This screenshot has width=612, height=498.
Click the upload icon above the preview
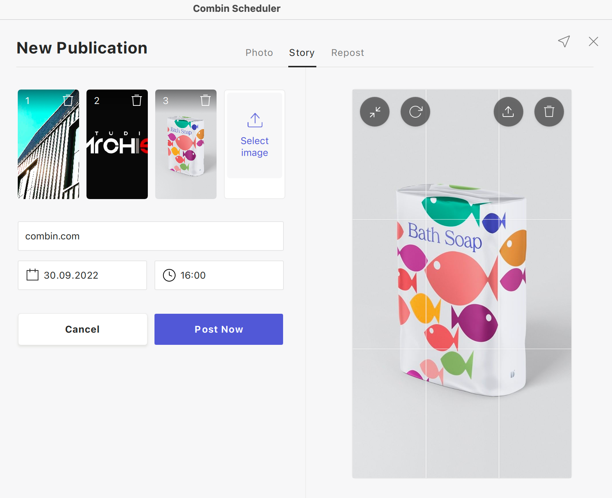(509, 112)
